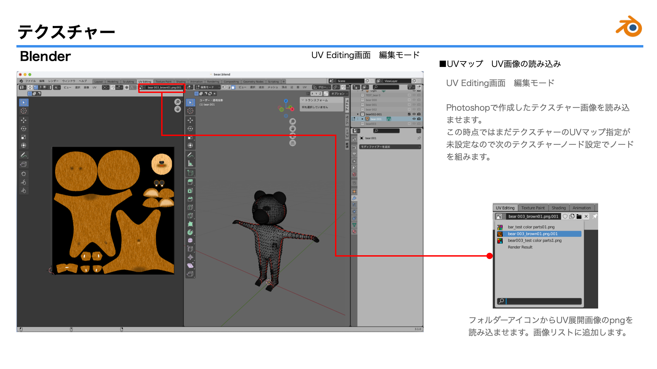
Task: Select the Annotate tool in UV editor
Action: pos(24,155)
